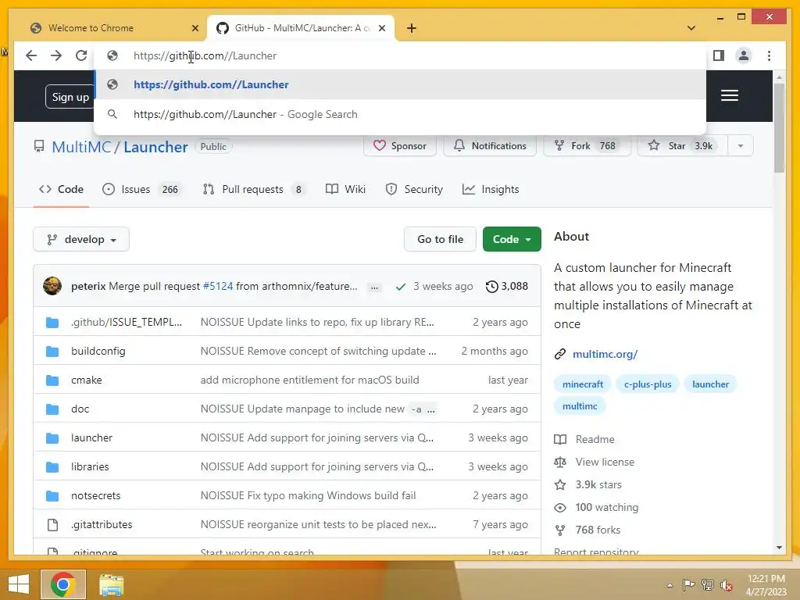Viewport: 800px width, 600px height.
Task: Open a new tab with the plus button
Action: coord(412,28)
